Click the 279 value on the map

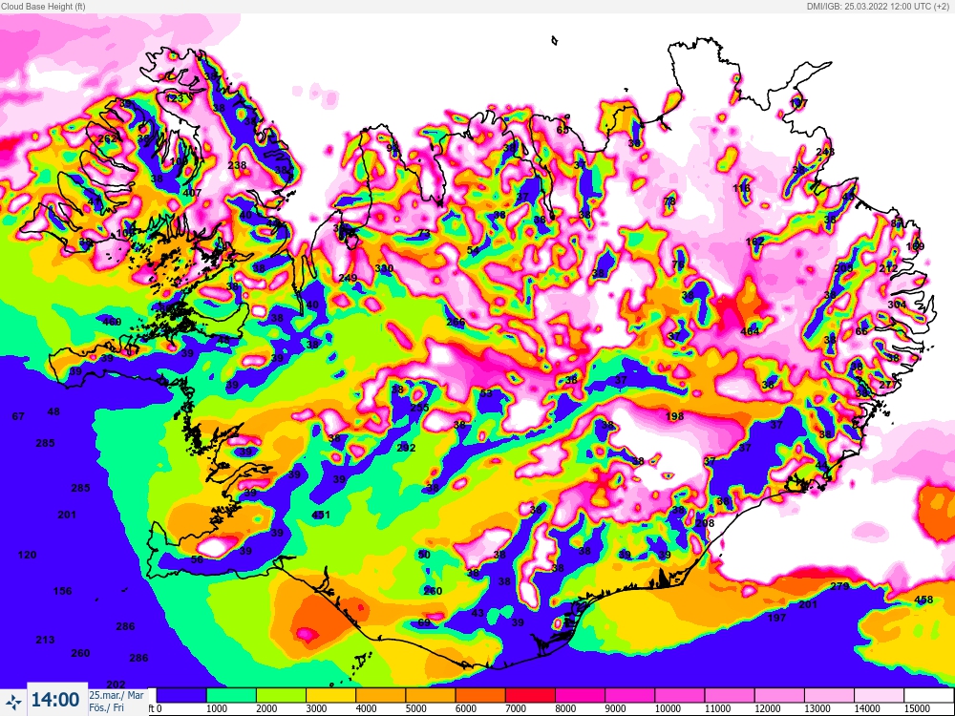tap(839, 586)
